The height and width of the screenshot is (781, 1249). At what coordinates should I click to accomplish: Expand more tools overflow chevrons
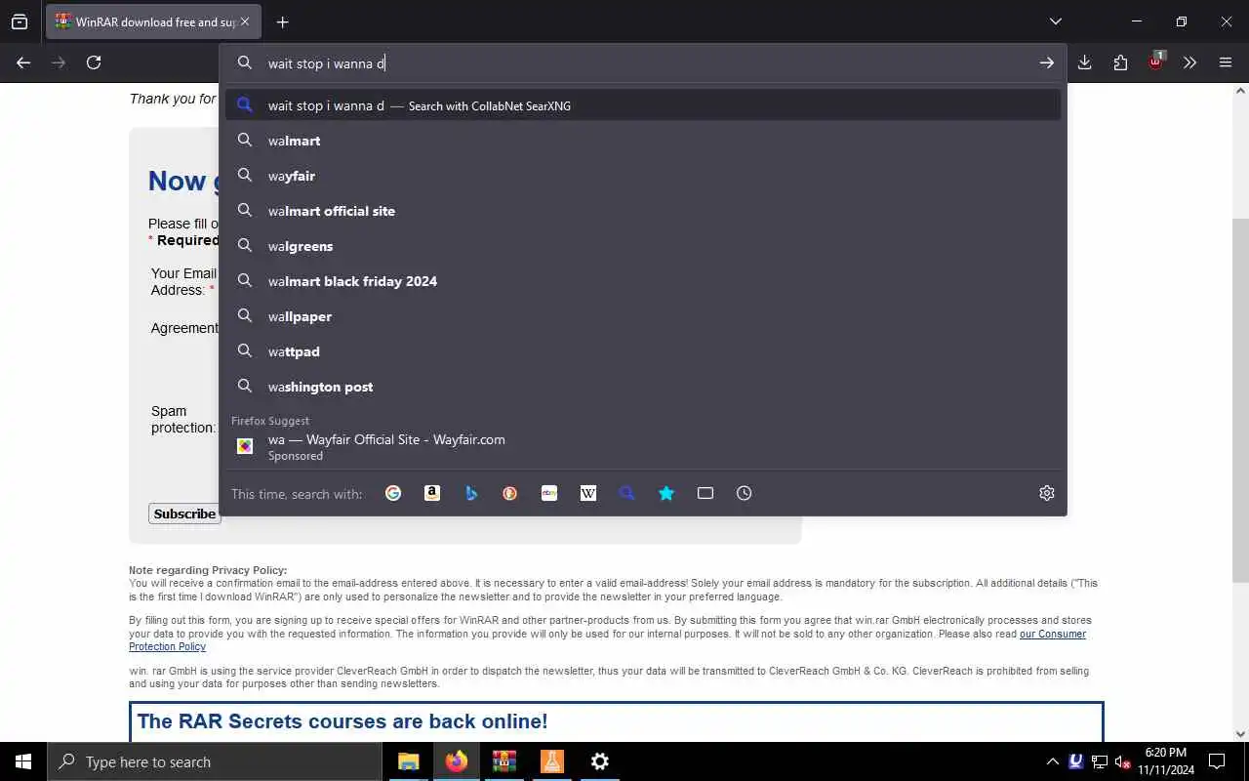pyautogui.click(x=1189, y=62)
